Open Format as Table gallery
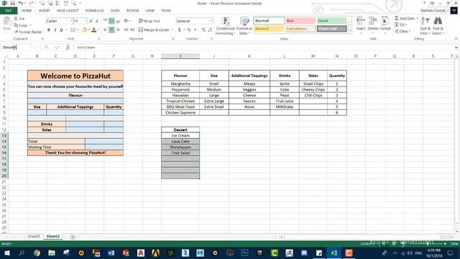Image resolution: width=460 pixels, height=259 pixels. (x=244, y=26)
